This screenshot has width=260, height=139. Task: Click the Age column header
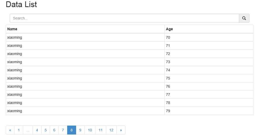pyautogui.click(x=169, y=29)
